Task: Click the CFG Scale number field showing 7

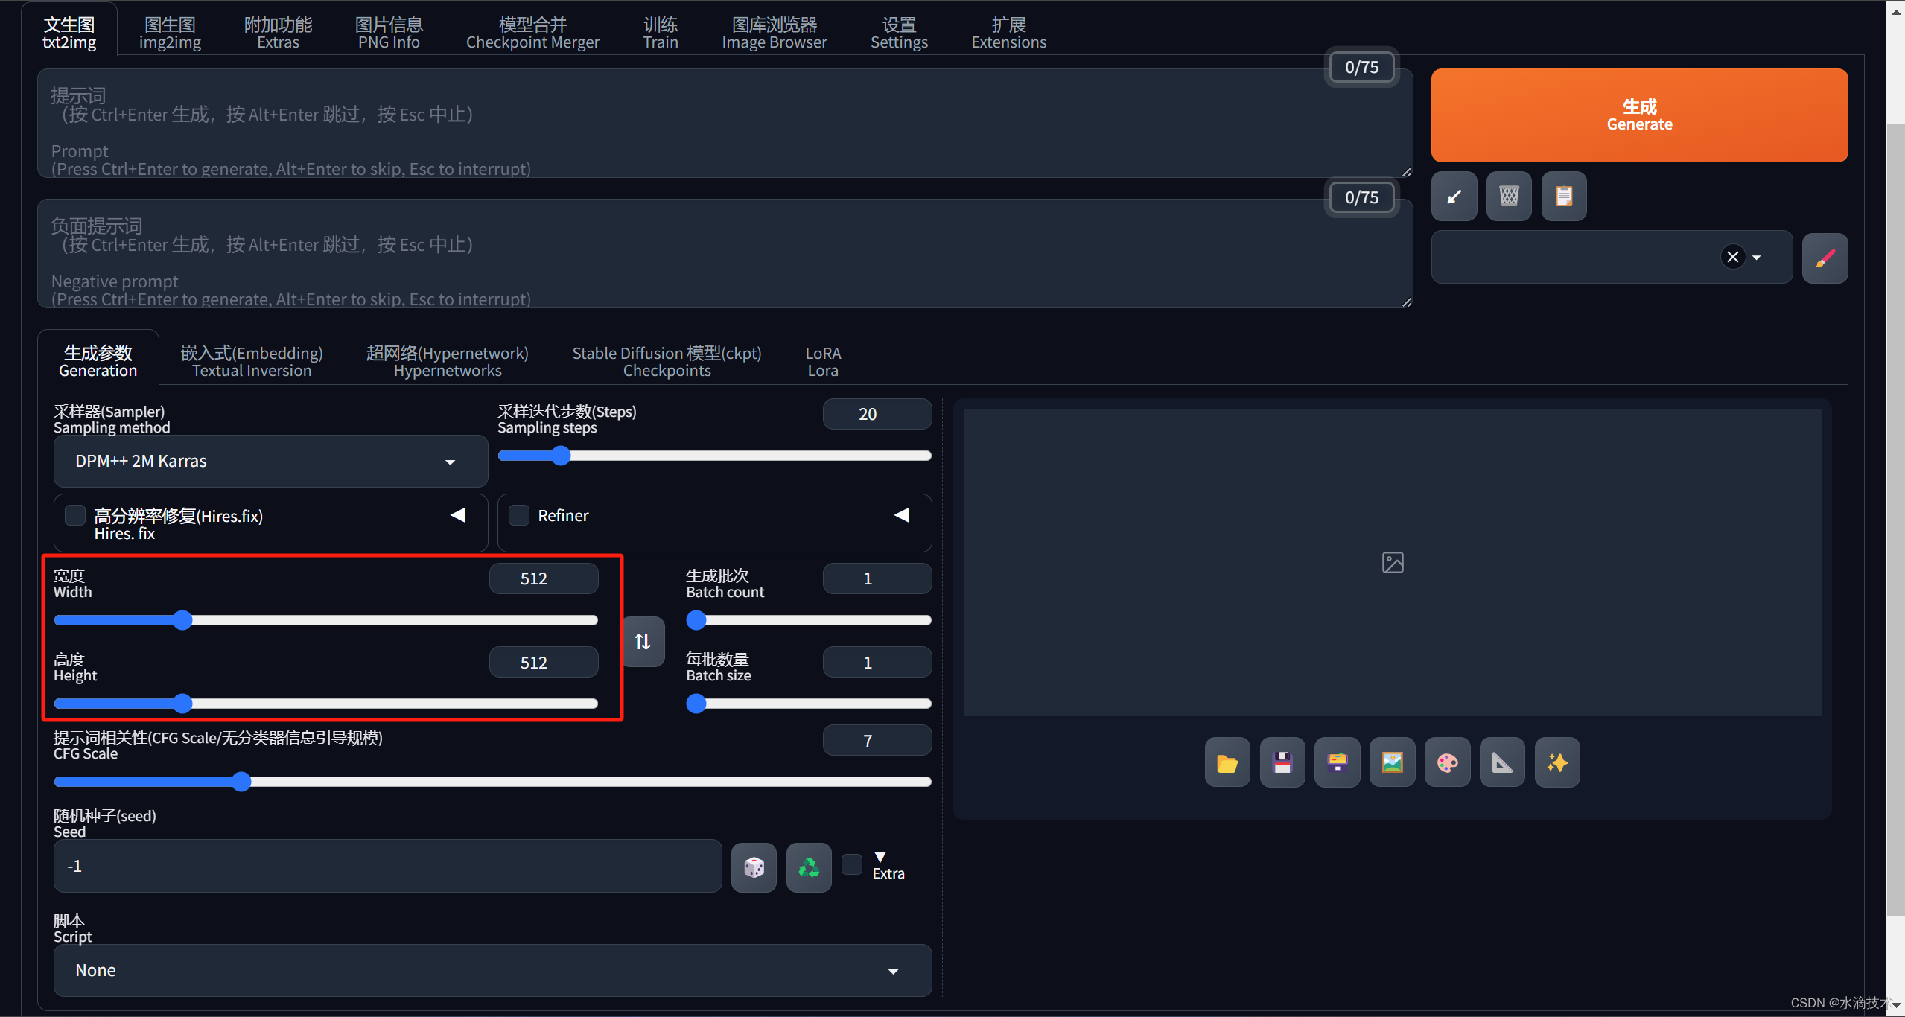Action: coord(877,741)
